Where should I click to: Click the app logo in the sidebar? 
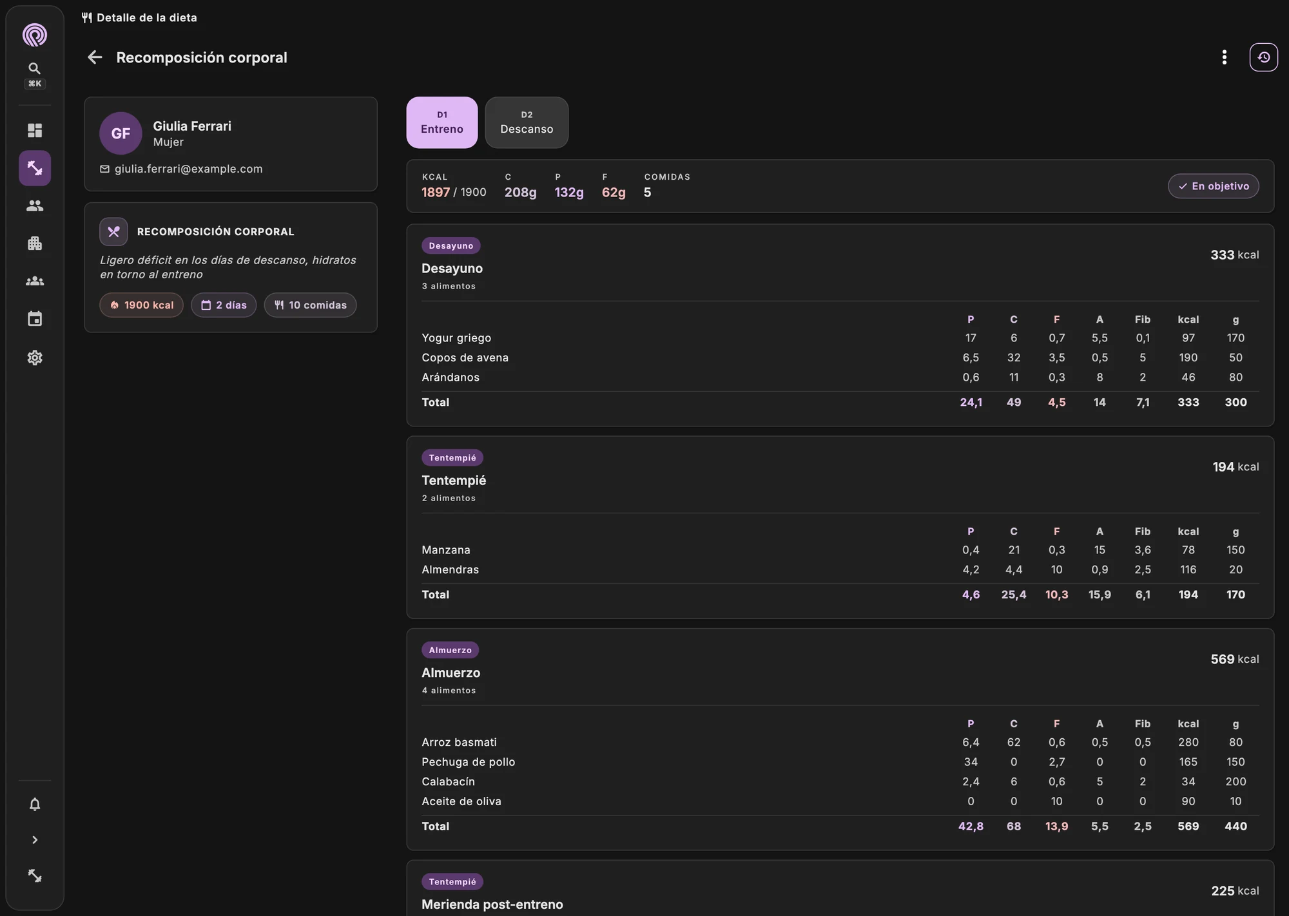(35, 35)
